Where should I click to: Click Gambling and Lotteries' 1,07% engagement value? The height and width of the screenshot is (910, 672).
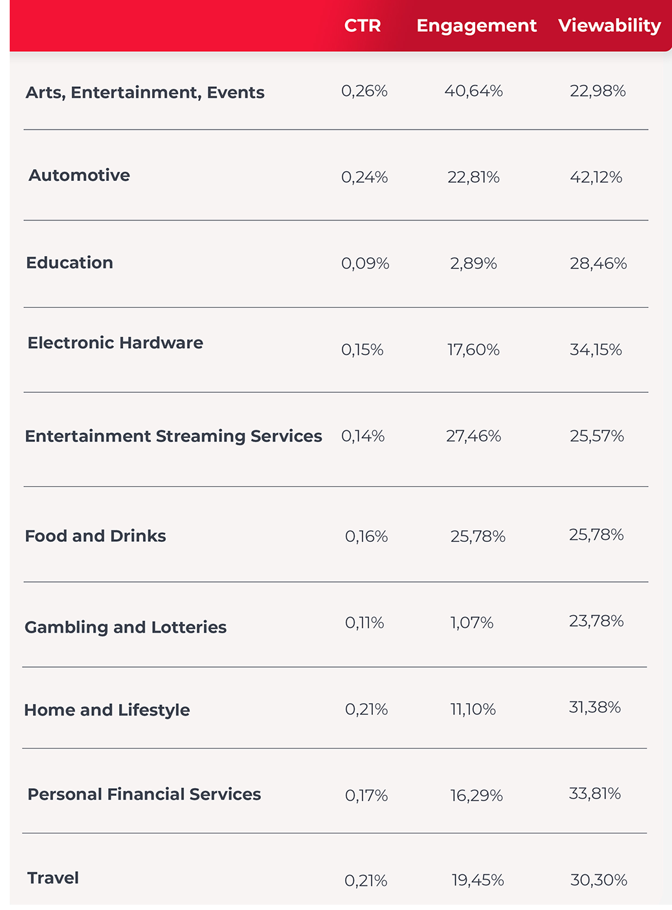(x=471, y=623)
